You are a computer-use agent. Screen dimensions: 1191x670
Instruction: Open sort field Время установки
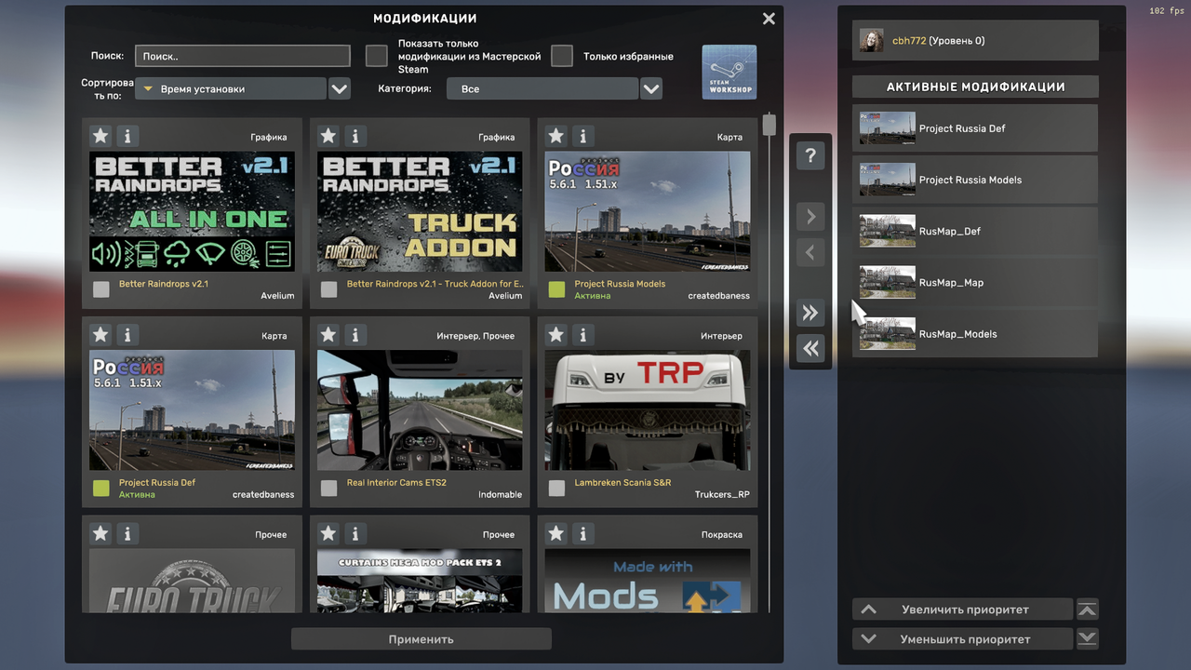point(231,89)
